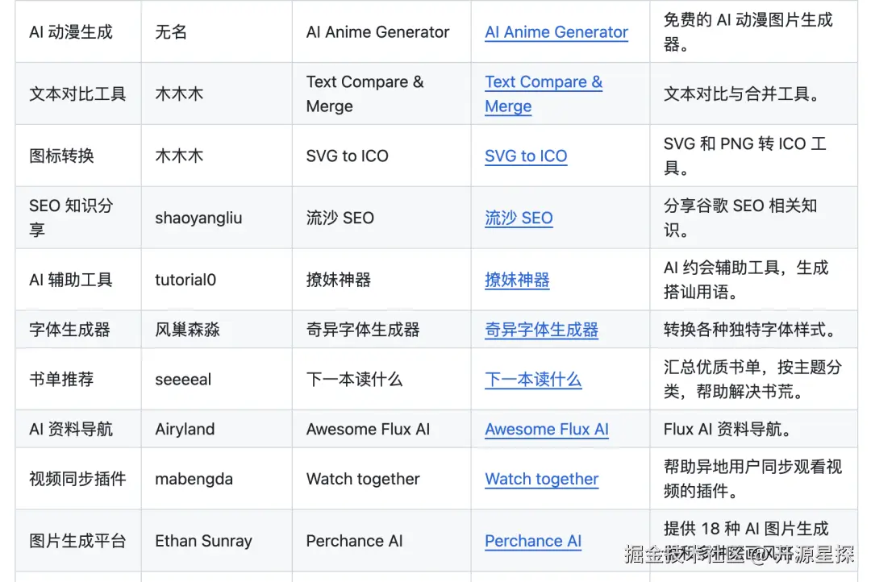The width and height of the screenshot is (871, 582).
Task: Open the AI Anime Generator link
Action: pyautogui.click(x=556, y=32)
